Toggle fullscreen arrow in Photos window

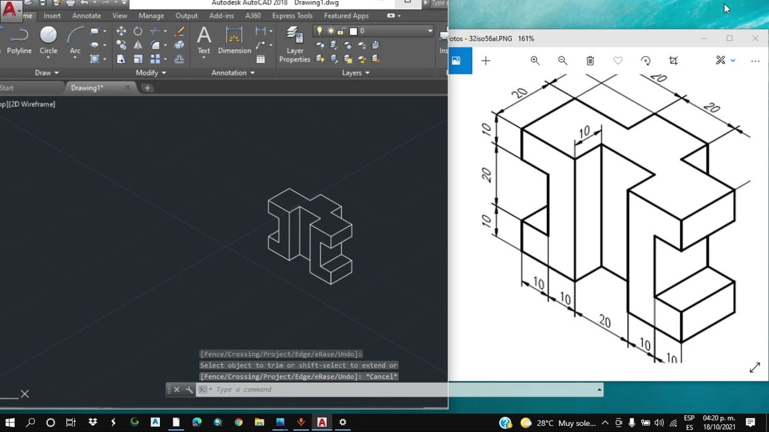(x=755, y=367)
